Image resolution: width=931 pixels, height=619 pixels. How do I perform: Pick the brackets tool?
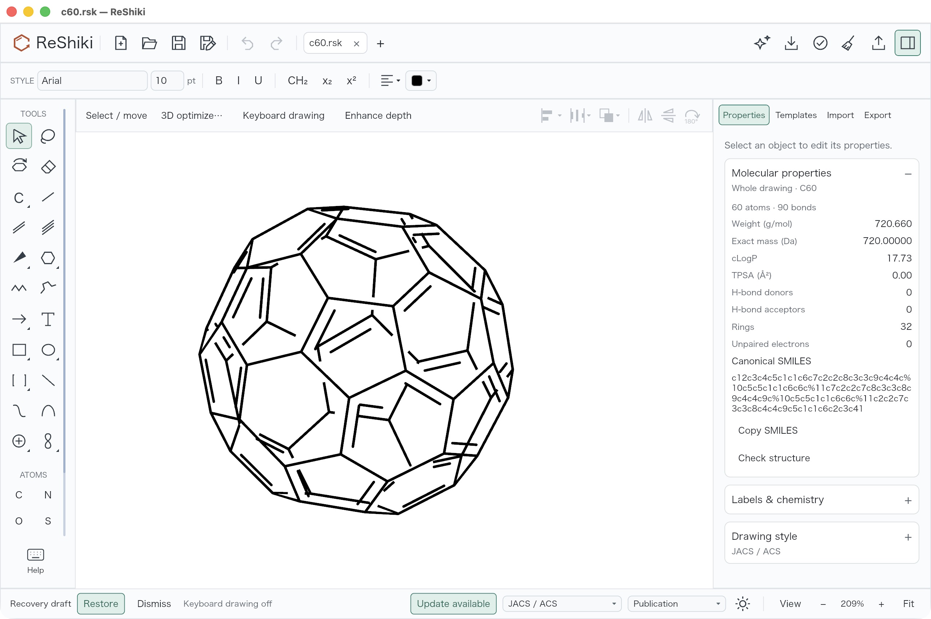point(19,380)
